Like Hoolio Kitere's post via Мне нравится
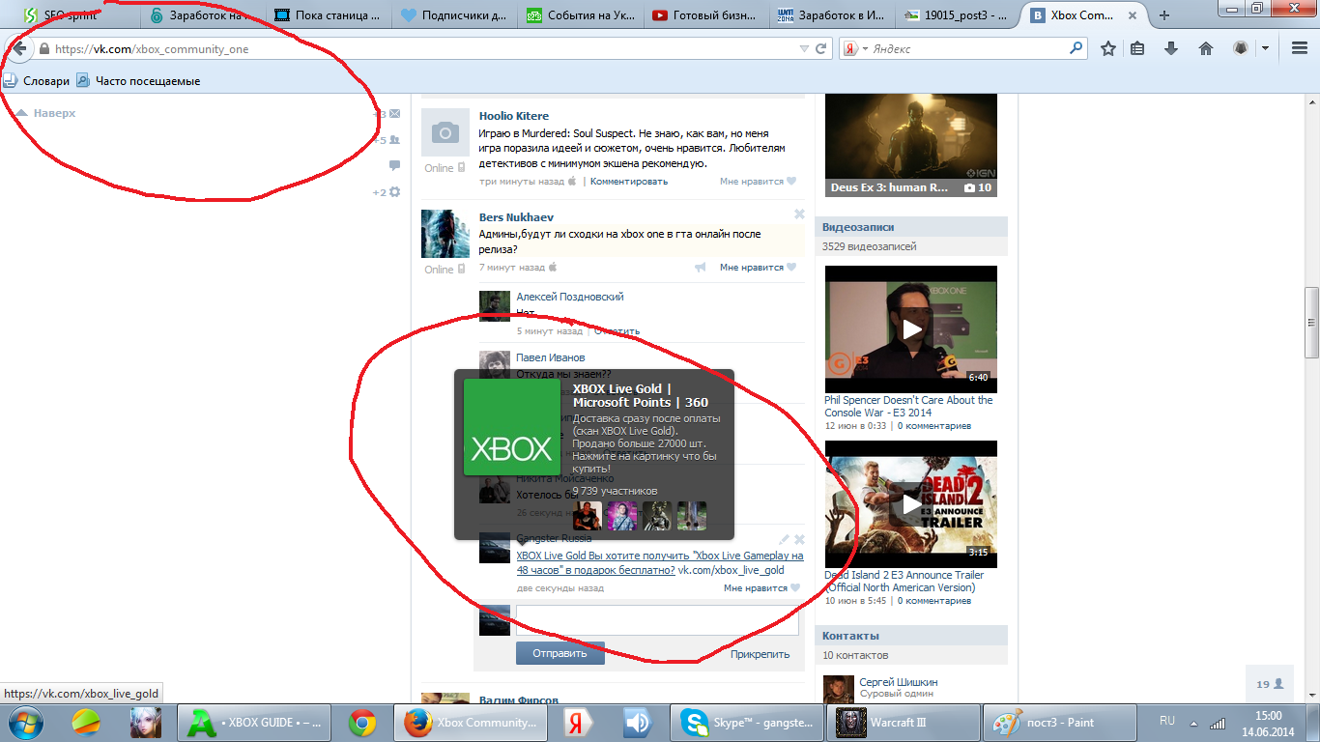This screenshot has height=742, width=1320. click(x=758, y=182)
